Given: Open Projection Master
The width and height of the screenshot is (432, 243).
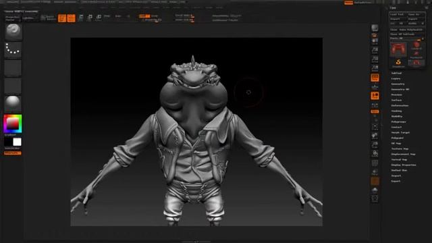Looking at the screenshot, I should tap(13, 18).
